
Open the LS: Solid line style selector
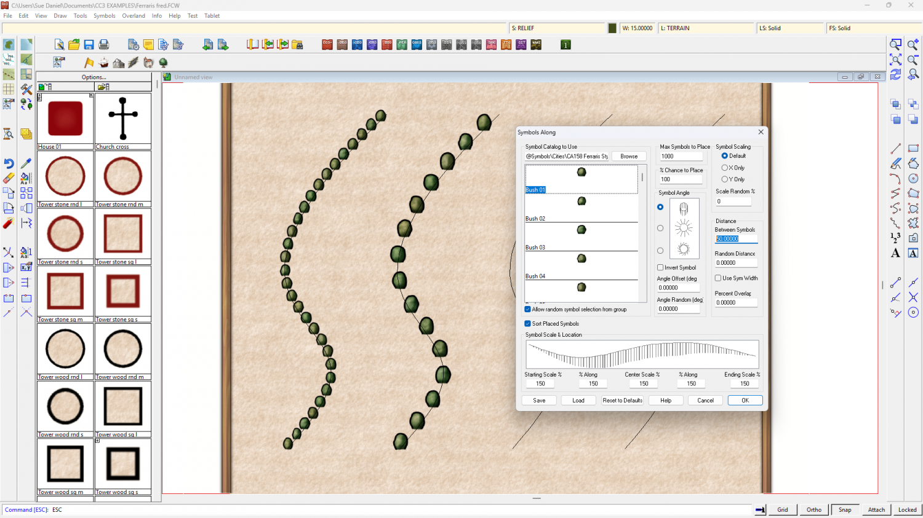[789, 28]
